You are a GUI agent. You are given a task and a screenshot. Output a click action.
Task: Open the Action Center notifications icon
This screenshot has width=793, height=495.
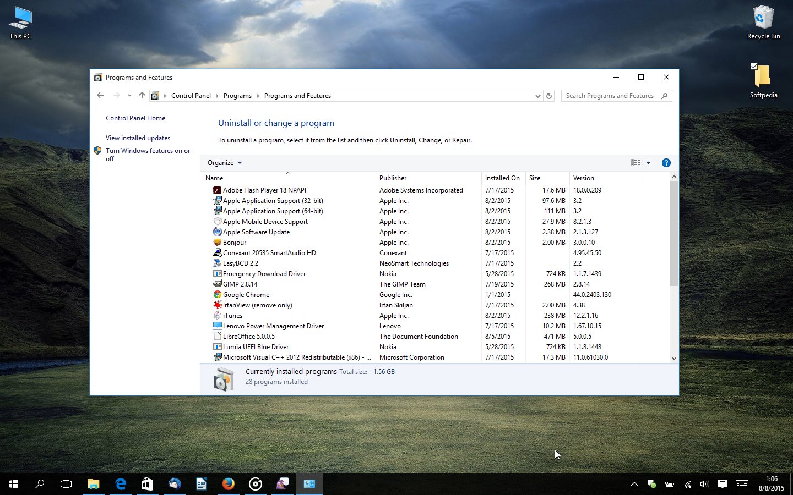click(722, 484)
